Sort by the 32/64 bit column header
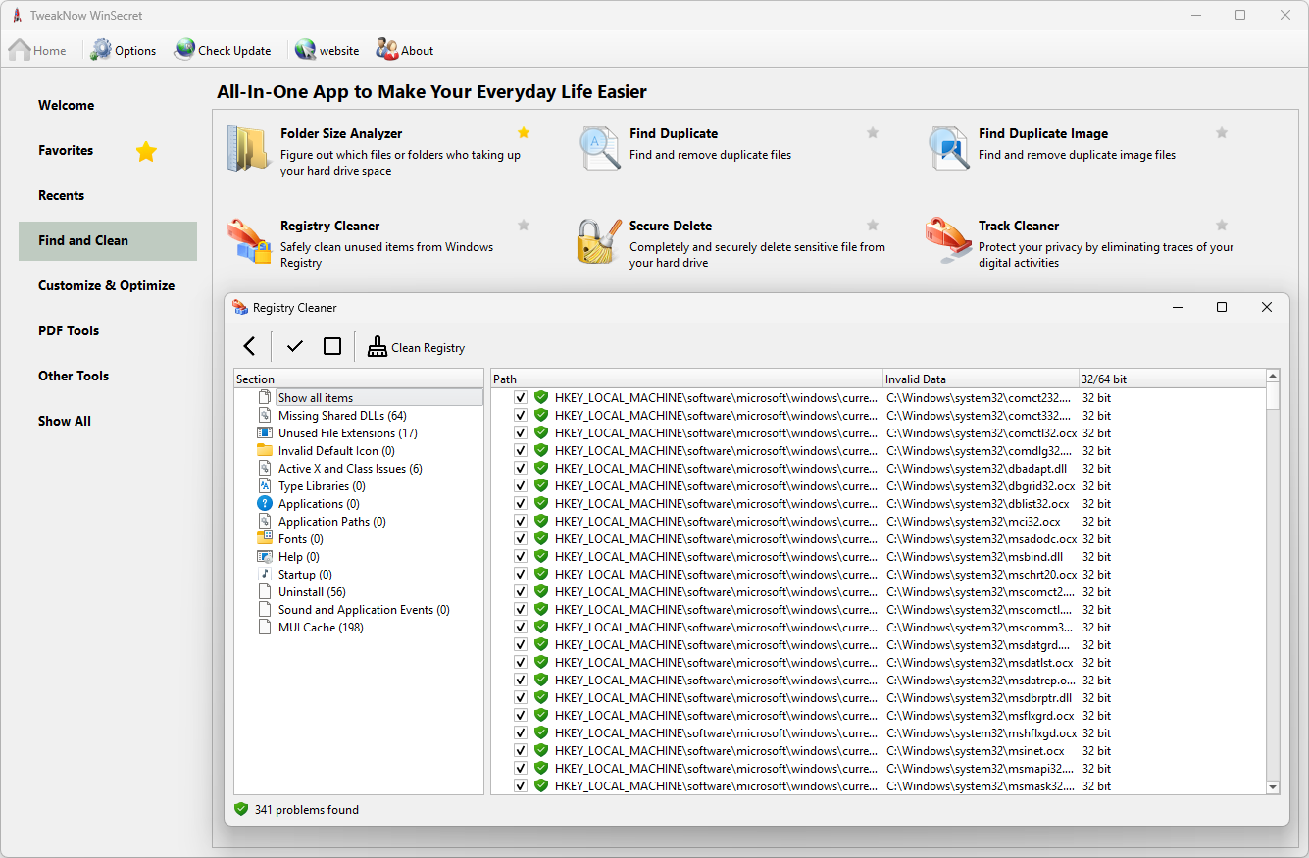This screenshot has height=858, width=1309. click(1172, 379)
